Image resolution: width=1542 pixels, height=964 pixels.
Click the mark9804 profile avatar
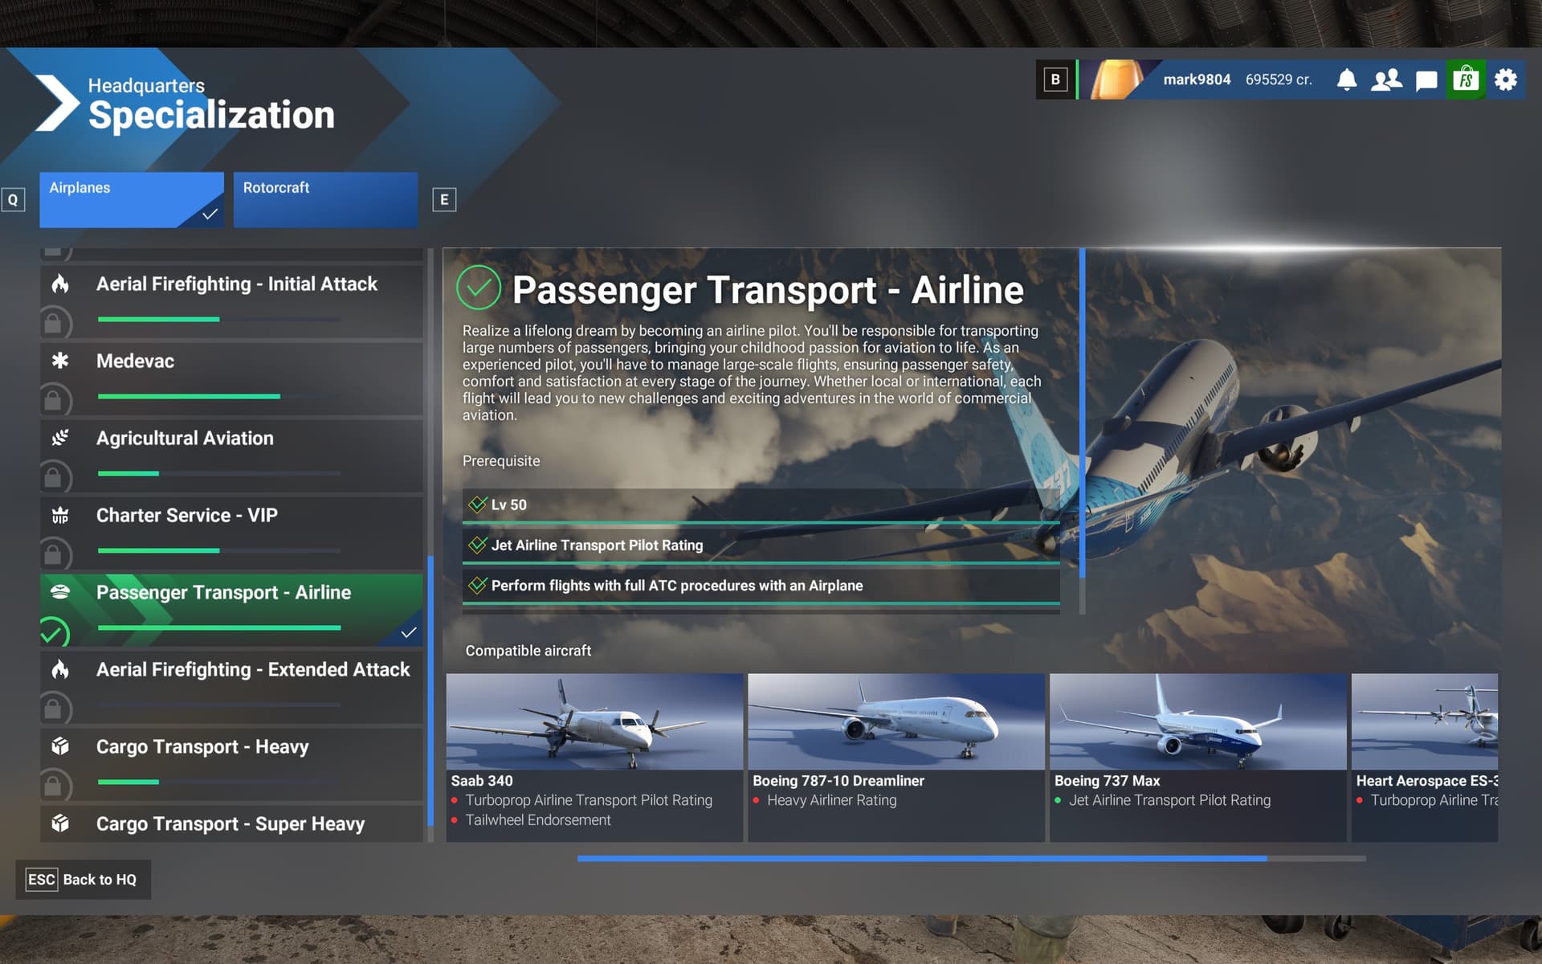pyautogui.click(x=1118, y=80)
